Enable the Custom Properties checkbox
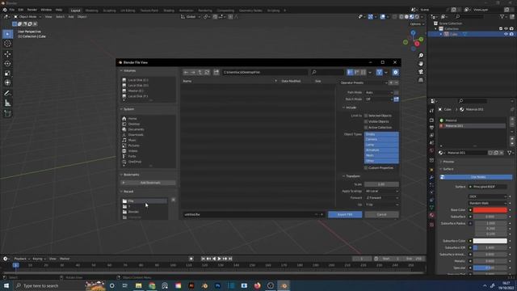 click(366, 167)
